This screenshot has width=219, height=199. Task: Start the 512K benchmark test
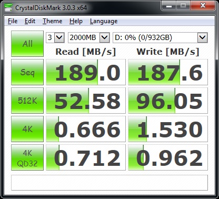(x=27, y=101)
